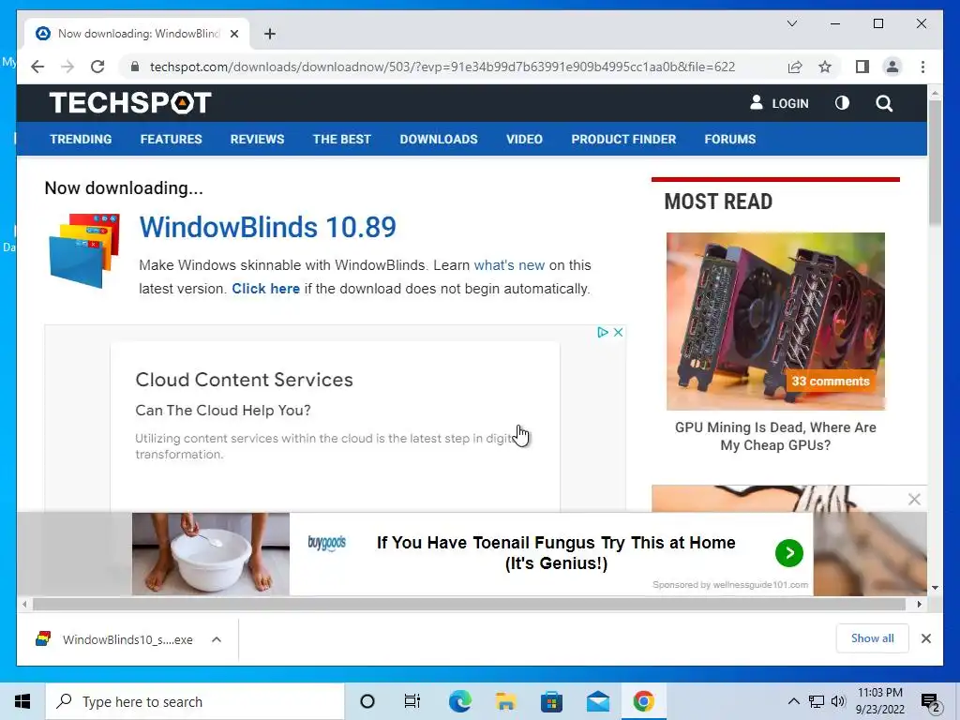Open the FEATURES section

tap(171, 139)
